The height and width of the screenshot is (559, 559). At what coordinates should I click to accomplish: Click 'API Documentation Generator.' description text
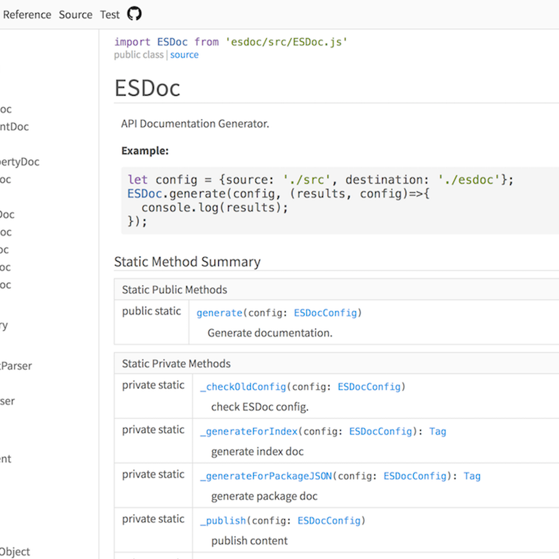(195, 124)
